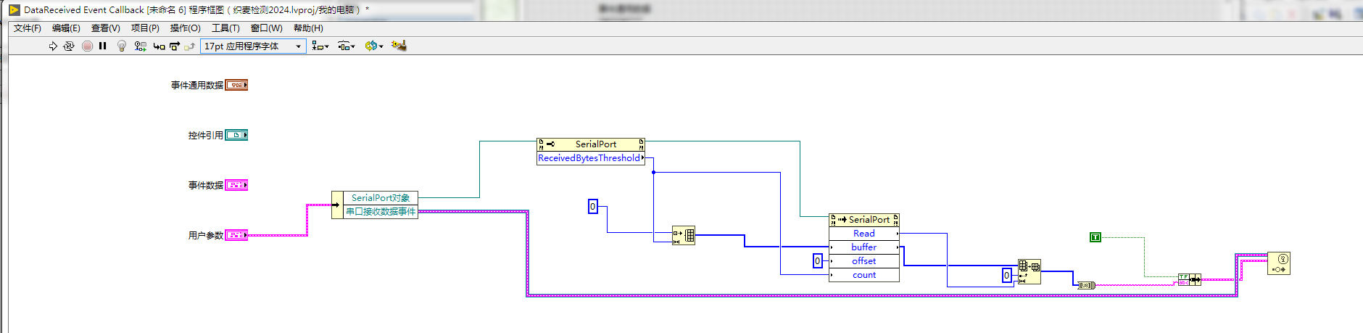Screen dimensions: 1363x333
Task: Click the 0 constant at Array Subset
Action: pos(1006,276)
